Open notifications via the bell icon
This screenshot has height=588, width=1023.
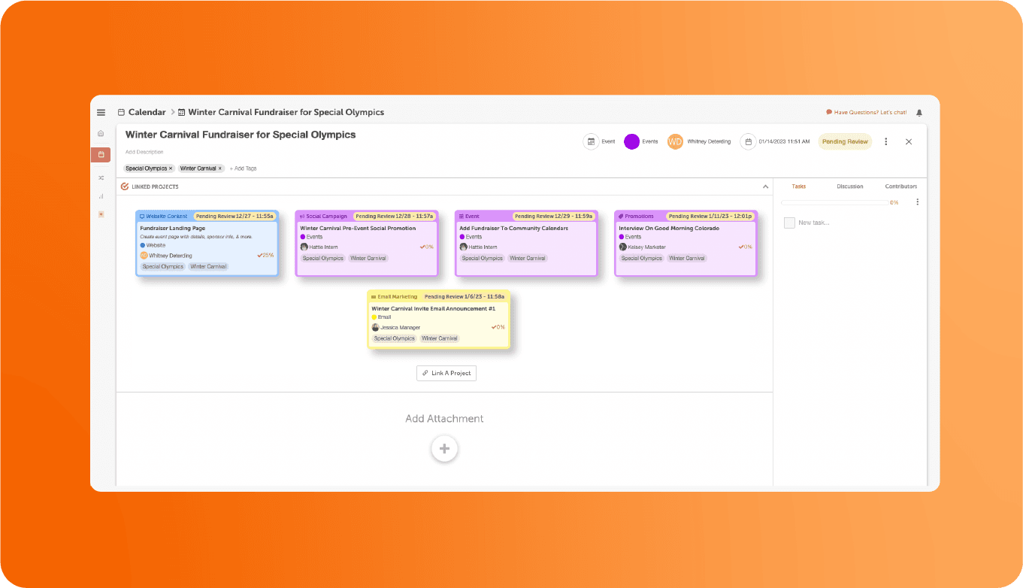(x=919, y=111)
